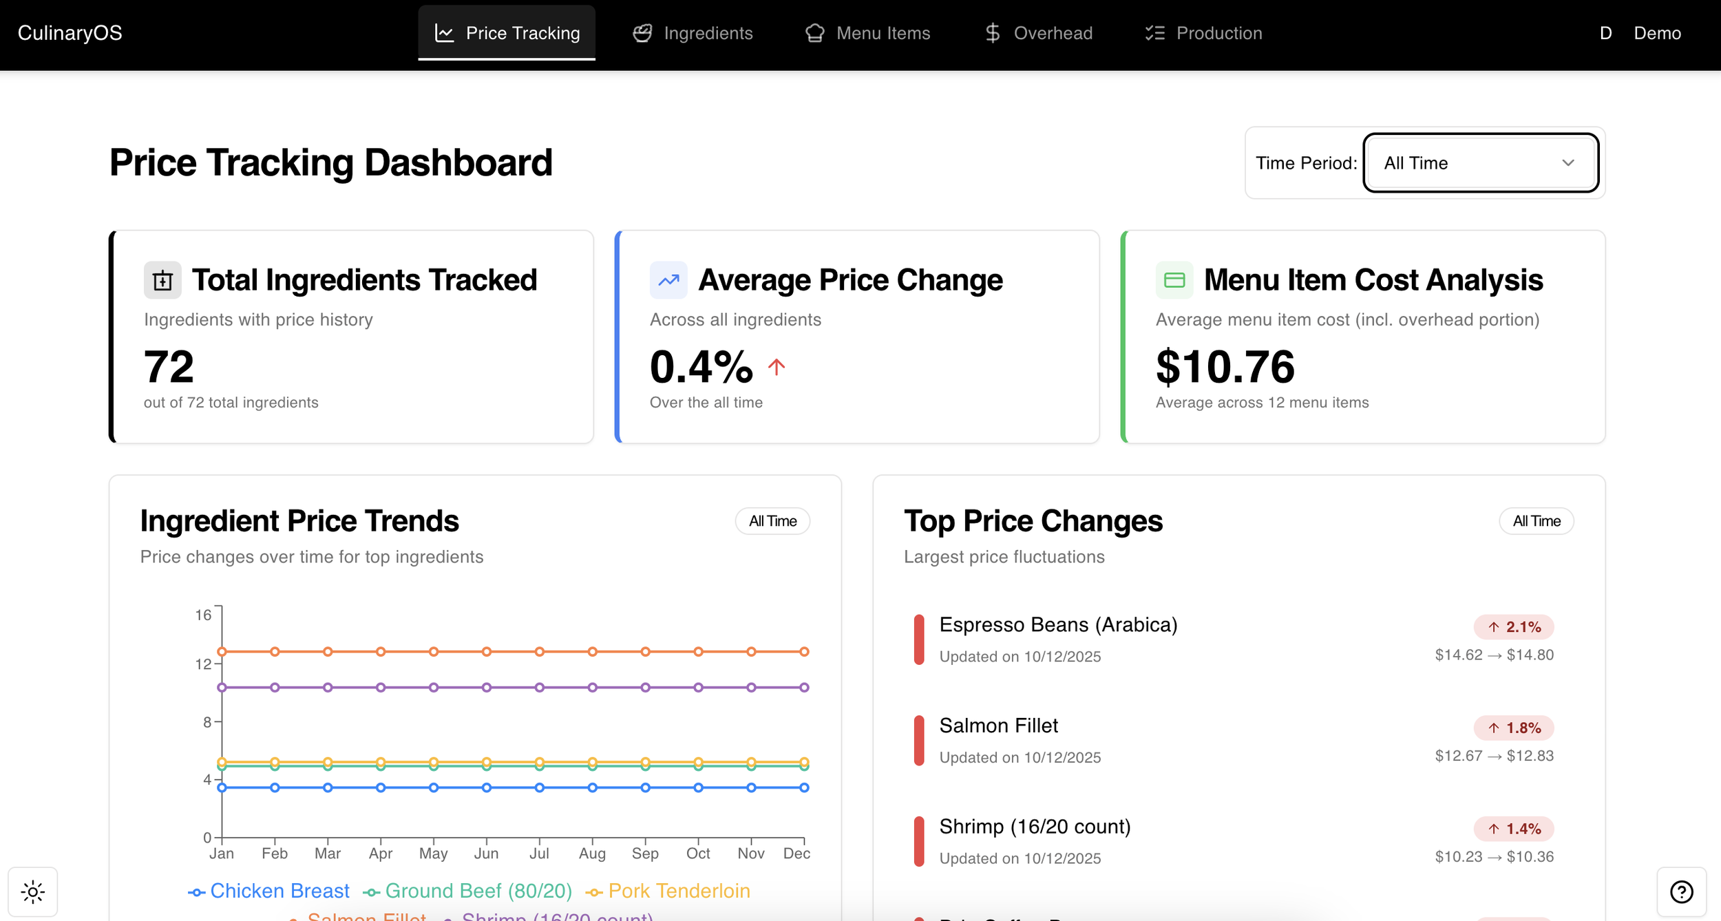The image size is (1721, 921).
Task: Click the Production checklist icon
Action: (x=1154, y=33)
